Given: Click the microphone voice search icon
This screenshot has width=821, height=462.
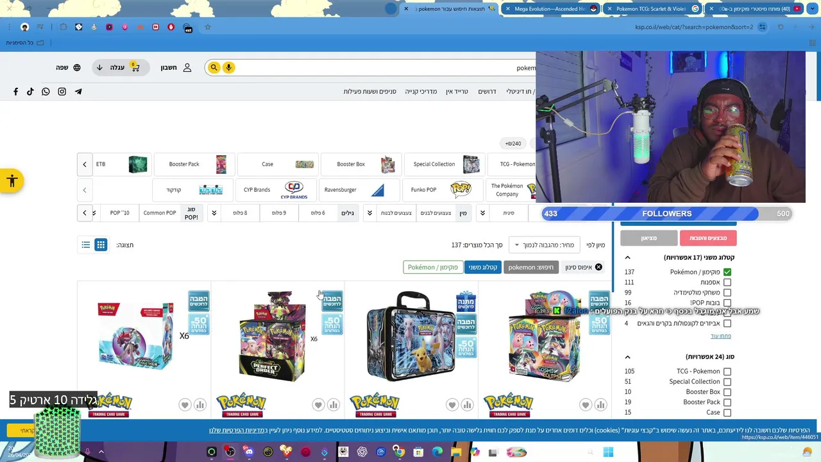Looking at the screenshot, I should point(228,67).
